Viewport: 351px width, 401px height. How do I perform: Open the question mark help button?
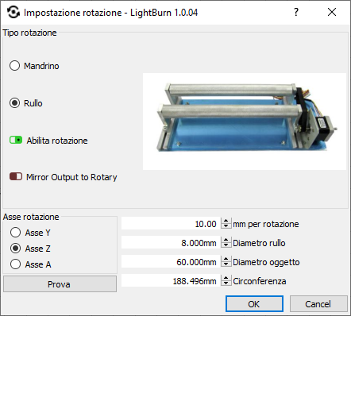tap(296, 12)
